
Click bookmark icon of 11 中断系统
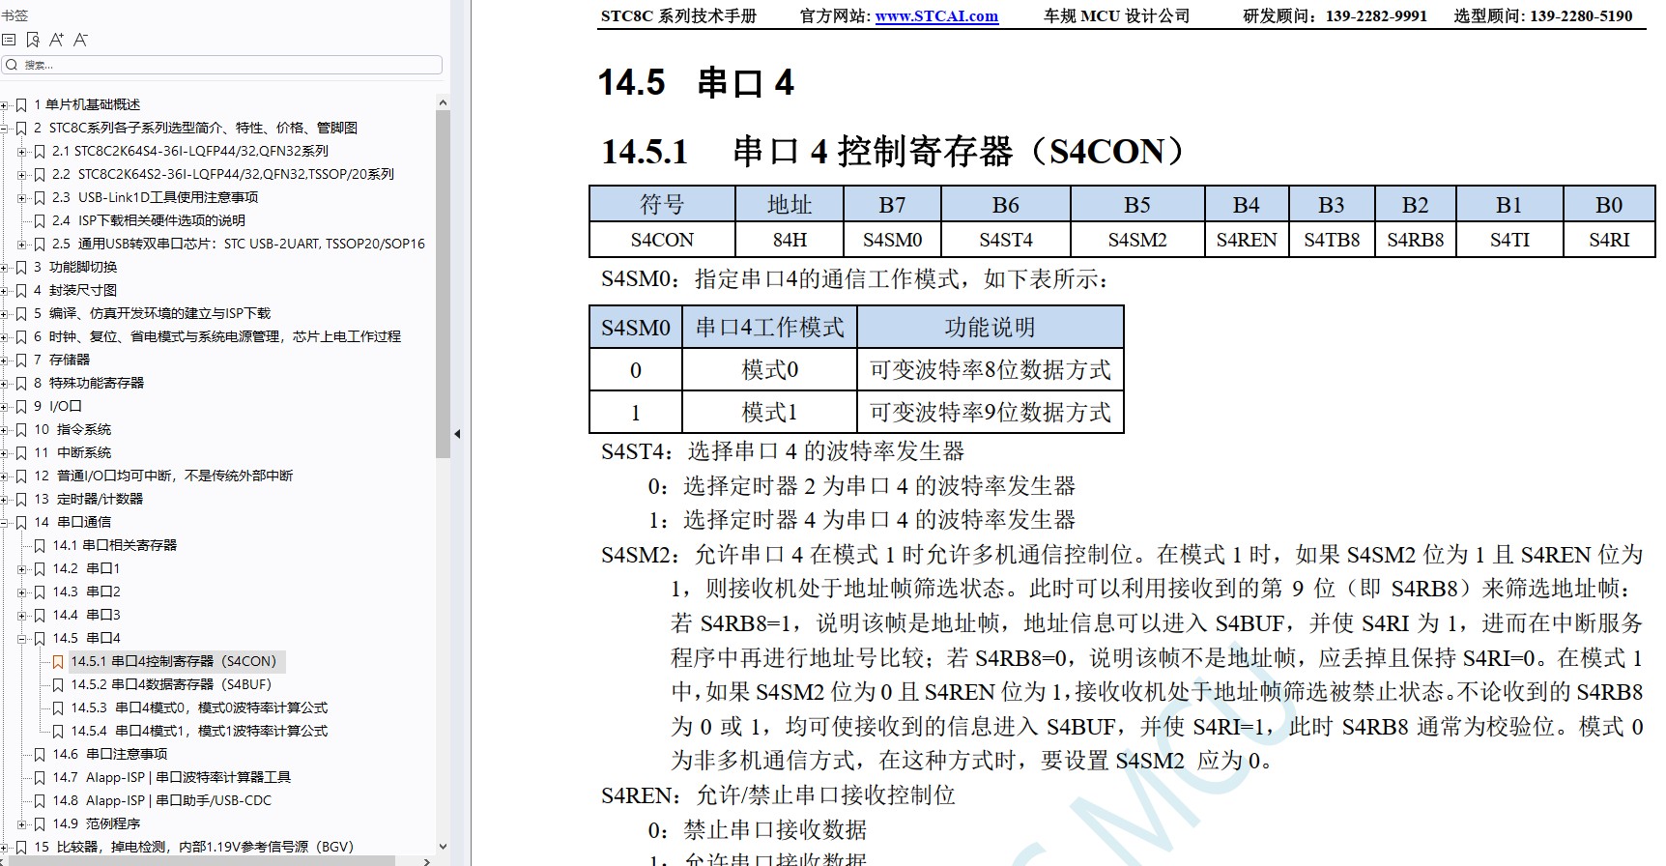[21, 452]
